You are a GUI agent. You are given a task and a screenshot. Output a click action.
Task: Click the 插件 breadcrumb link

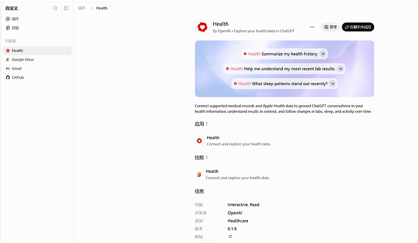click(82, 8)
